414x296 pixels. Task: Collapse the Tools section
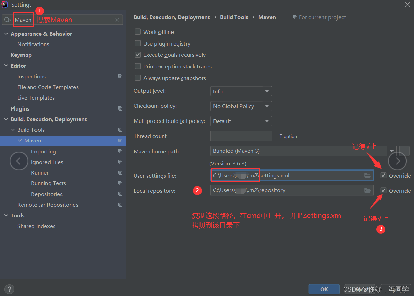[6, 215]
